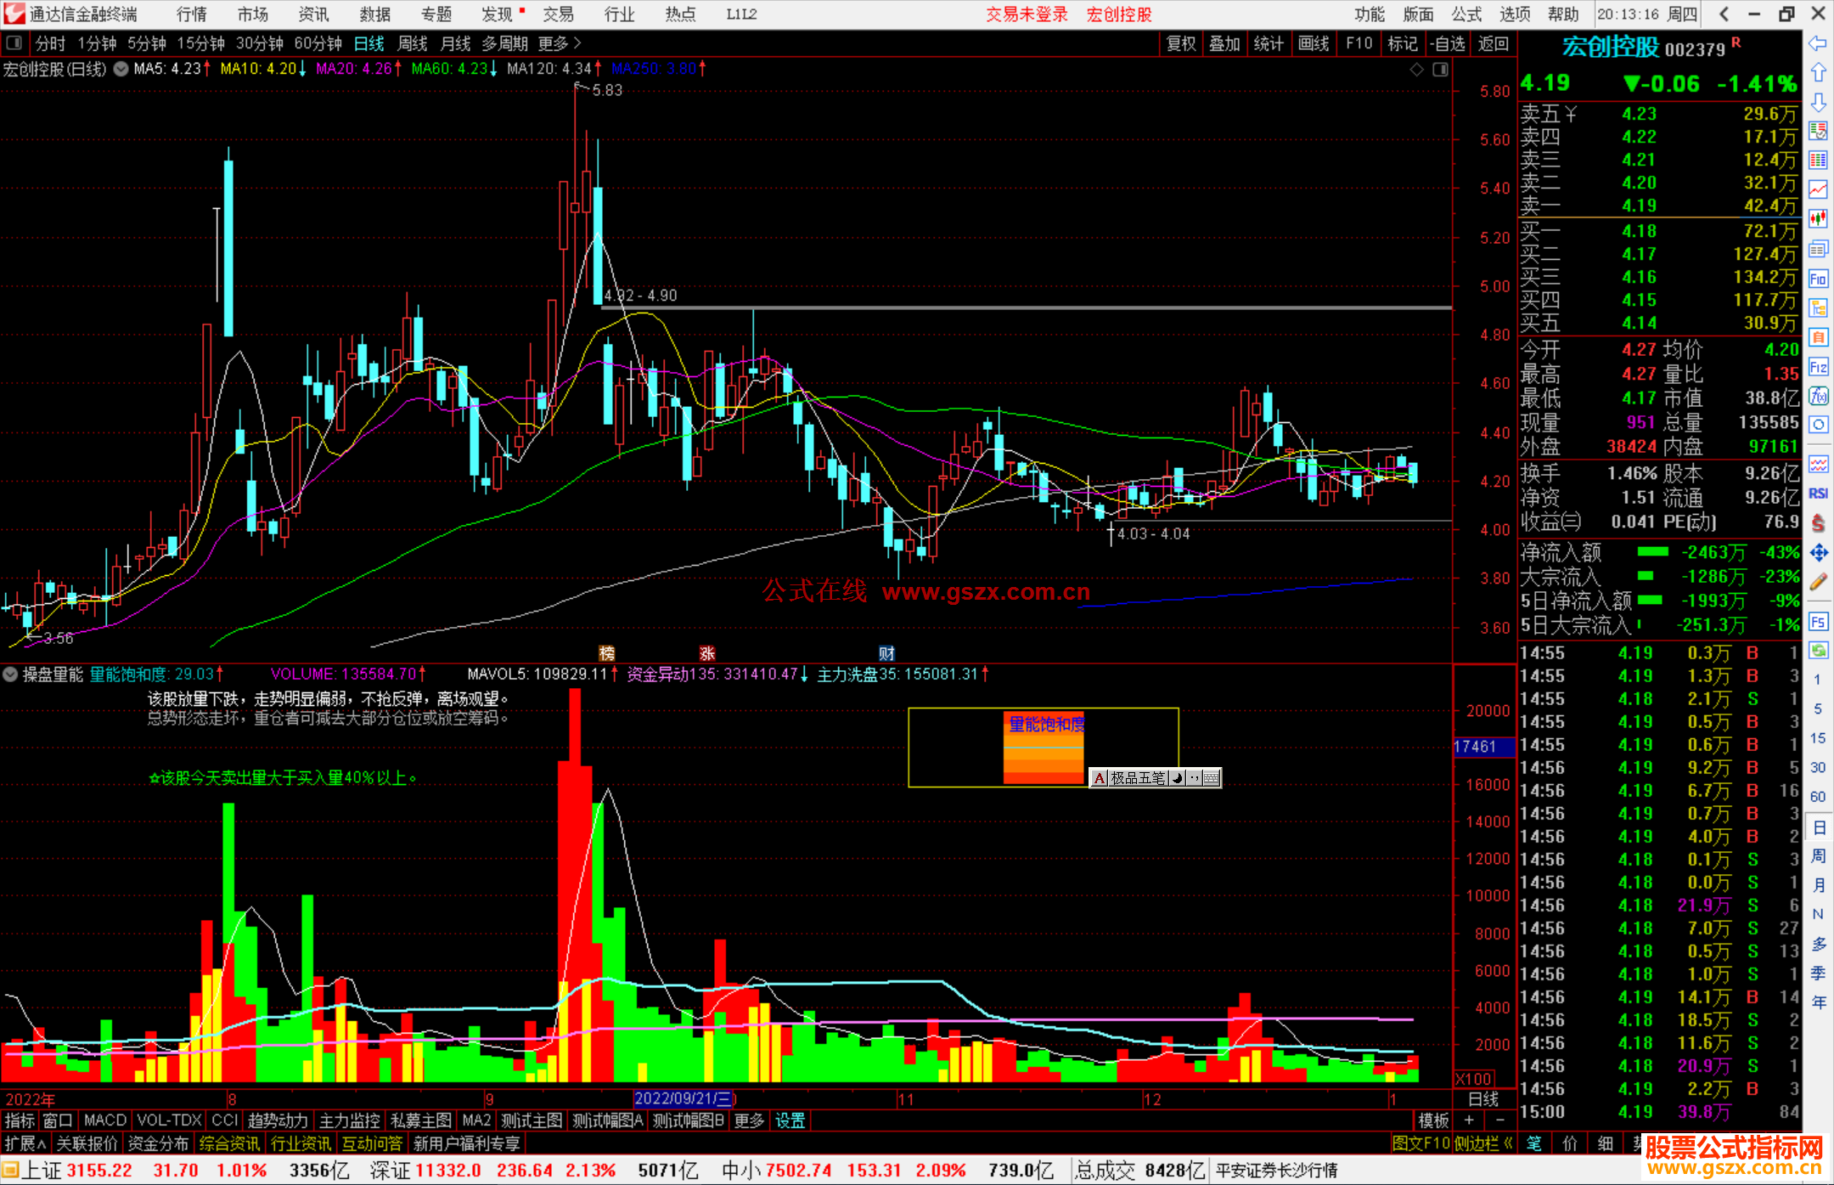This screenshot has width=1834, height=1185.
Task: Click the f(x) formula icon in sidebar
Action: point(1818,396)
